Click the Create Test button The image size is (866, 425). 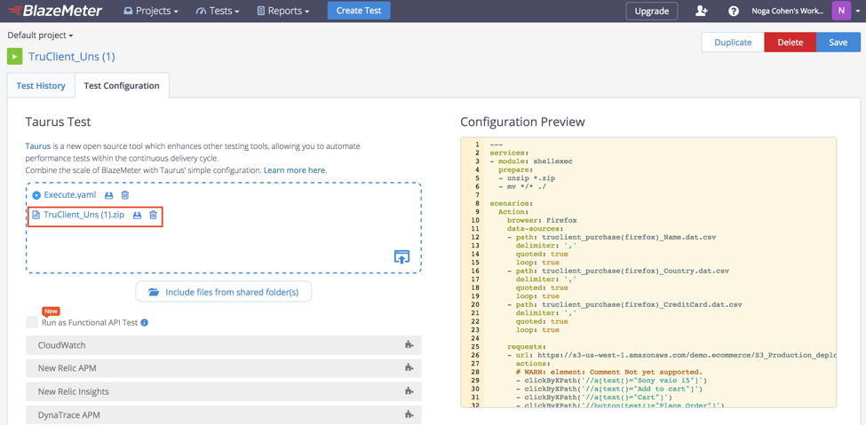(359, 11)
